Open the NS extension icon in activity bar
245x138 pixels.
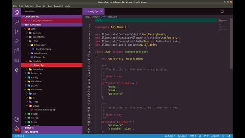click(16, 61)
